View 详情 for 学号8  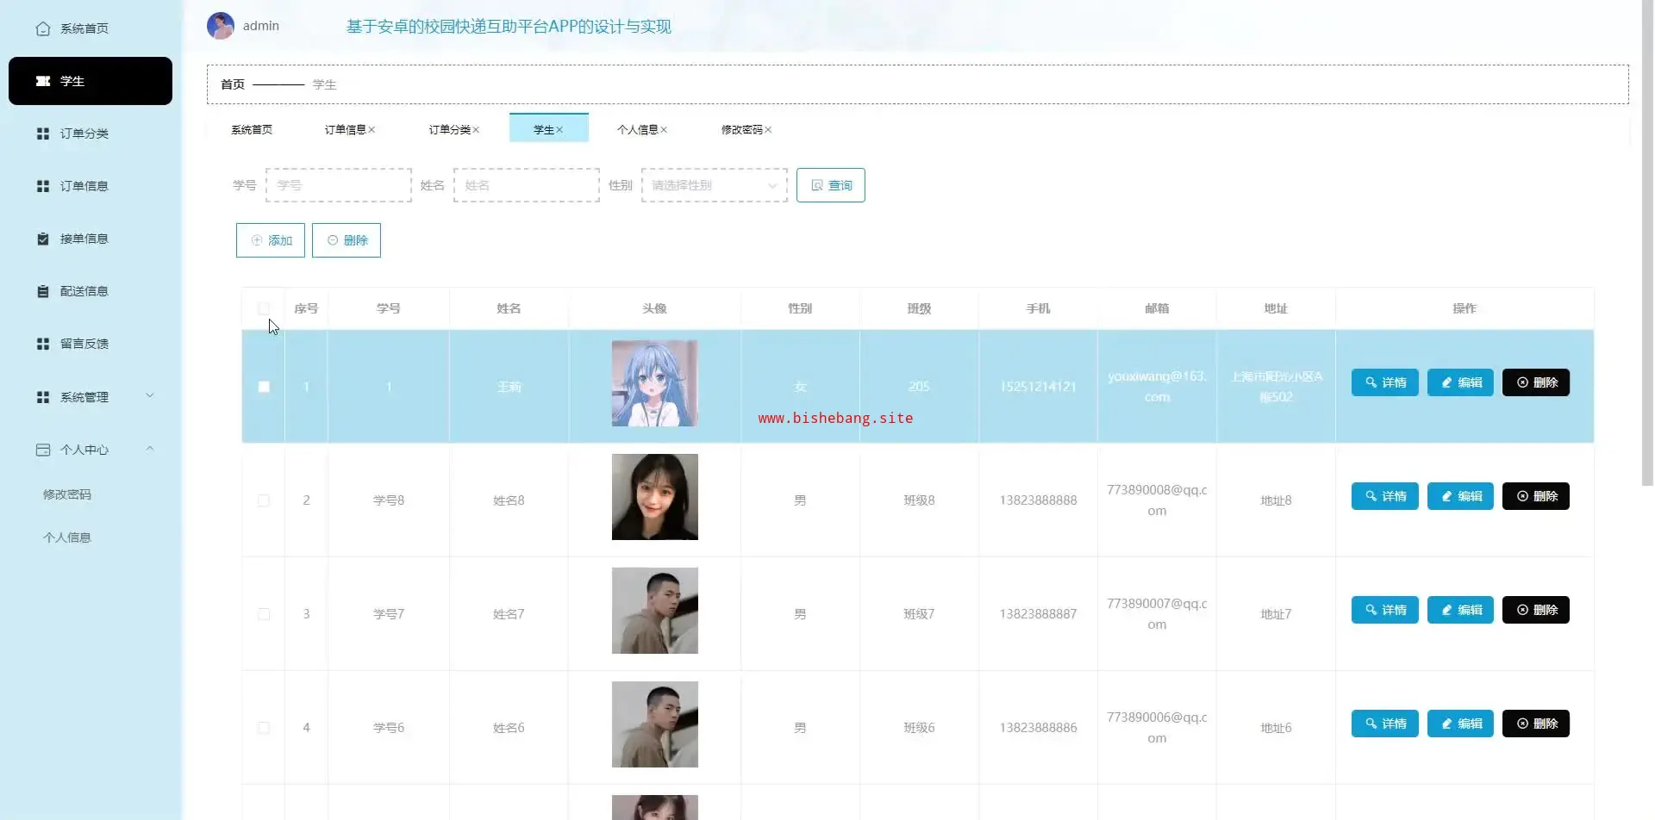[x=1385, y=496]
